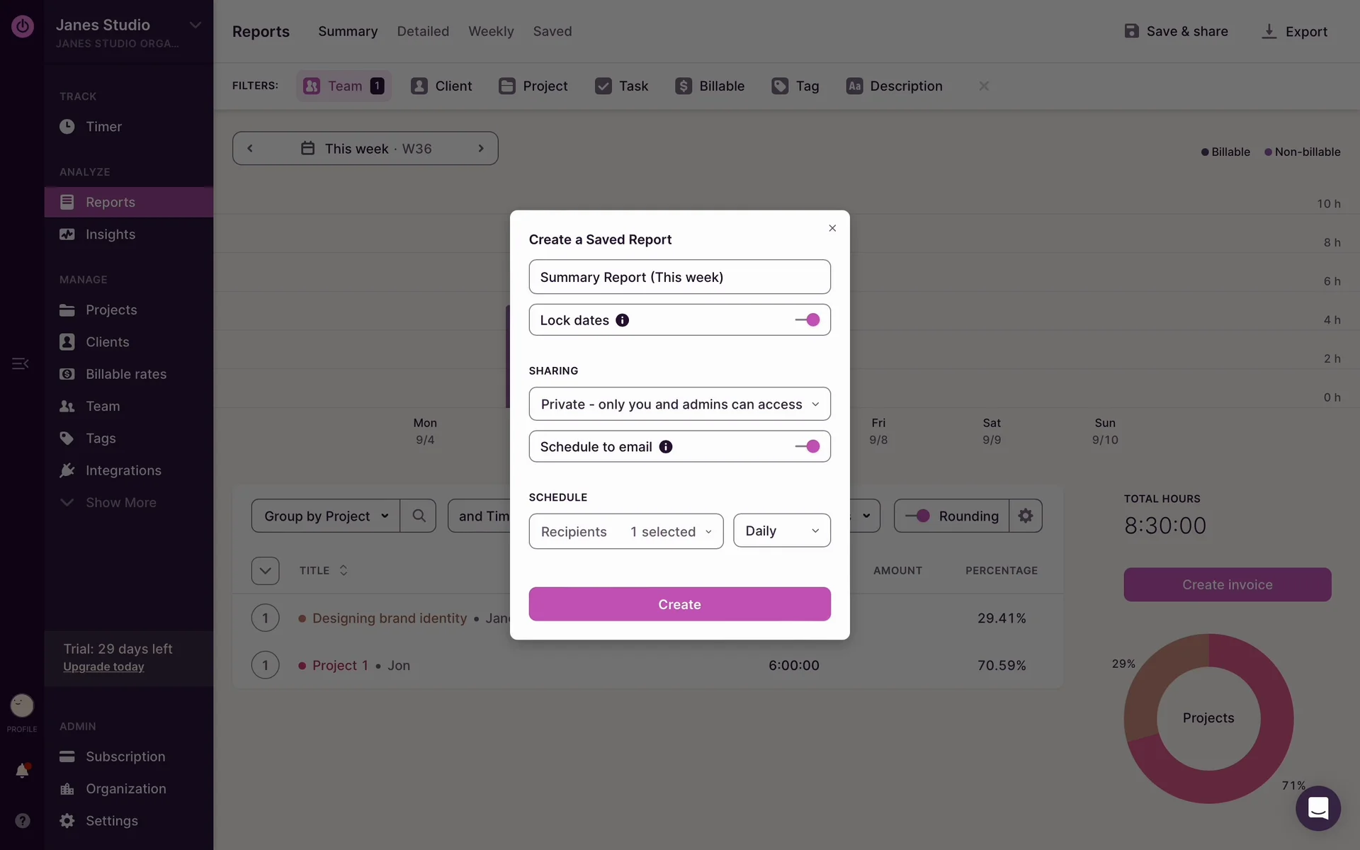
Task: Click the Export download icon
Action: [1269, 31]
